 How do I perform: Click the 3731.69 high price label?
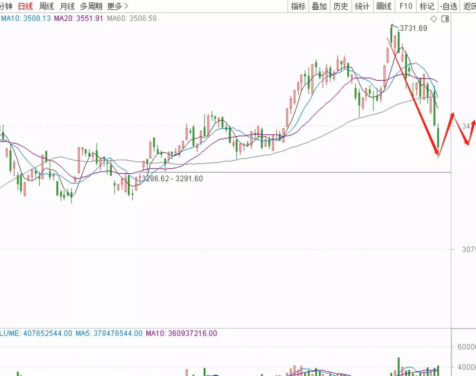413,28
